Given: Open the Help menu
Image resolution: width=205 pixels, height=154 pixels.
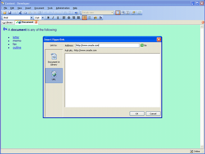Looking at the screenshot, I should click(75, 8).
